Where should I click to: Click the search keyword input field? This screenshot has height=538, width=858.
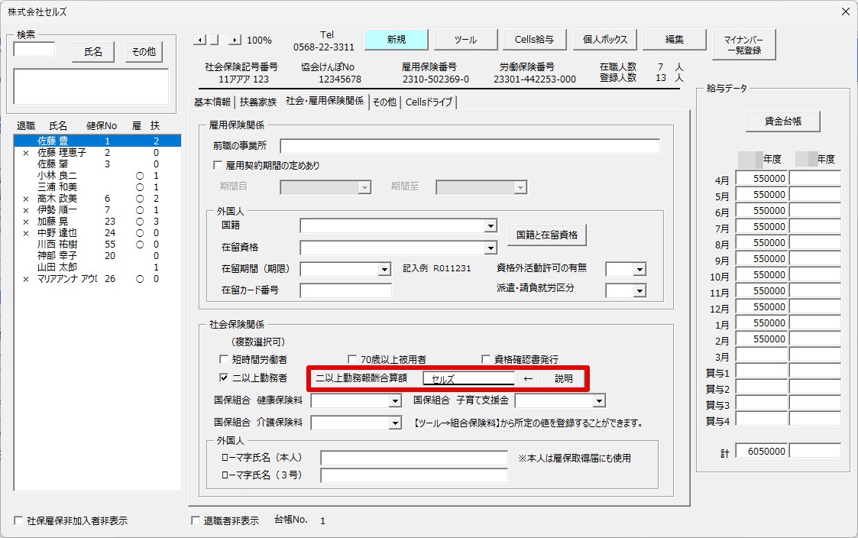[34, 50]
